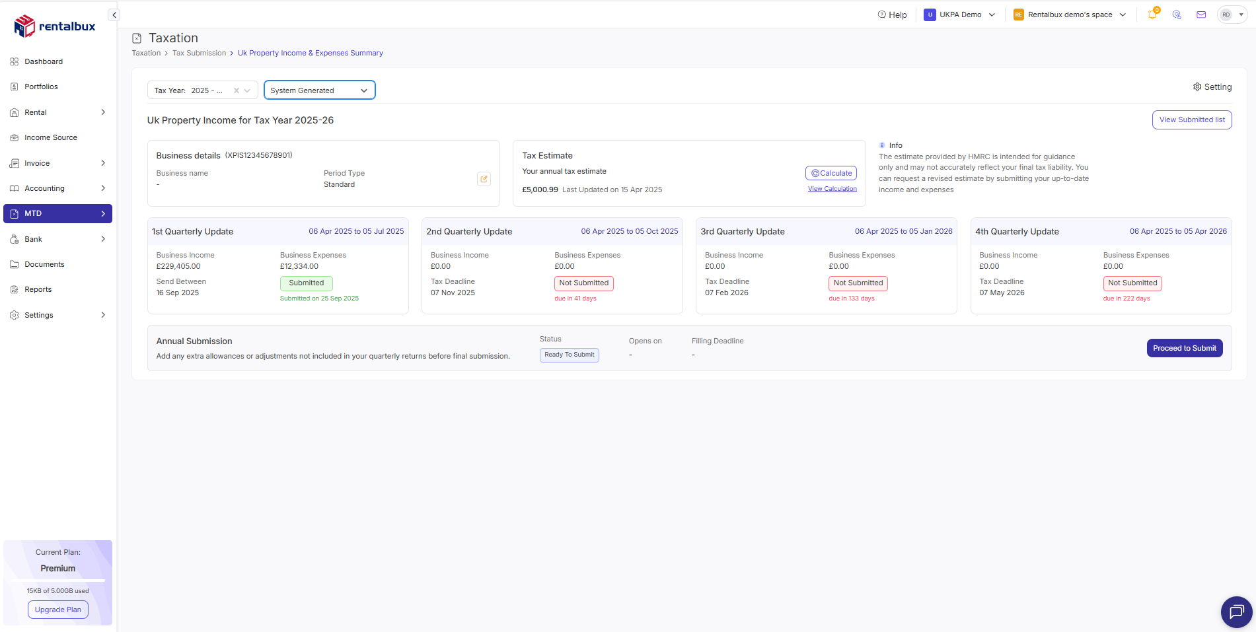Click the edit business details icon
The height and width of the screenshot is (632, 1256).
484,179
